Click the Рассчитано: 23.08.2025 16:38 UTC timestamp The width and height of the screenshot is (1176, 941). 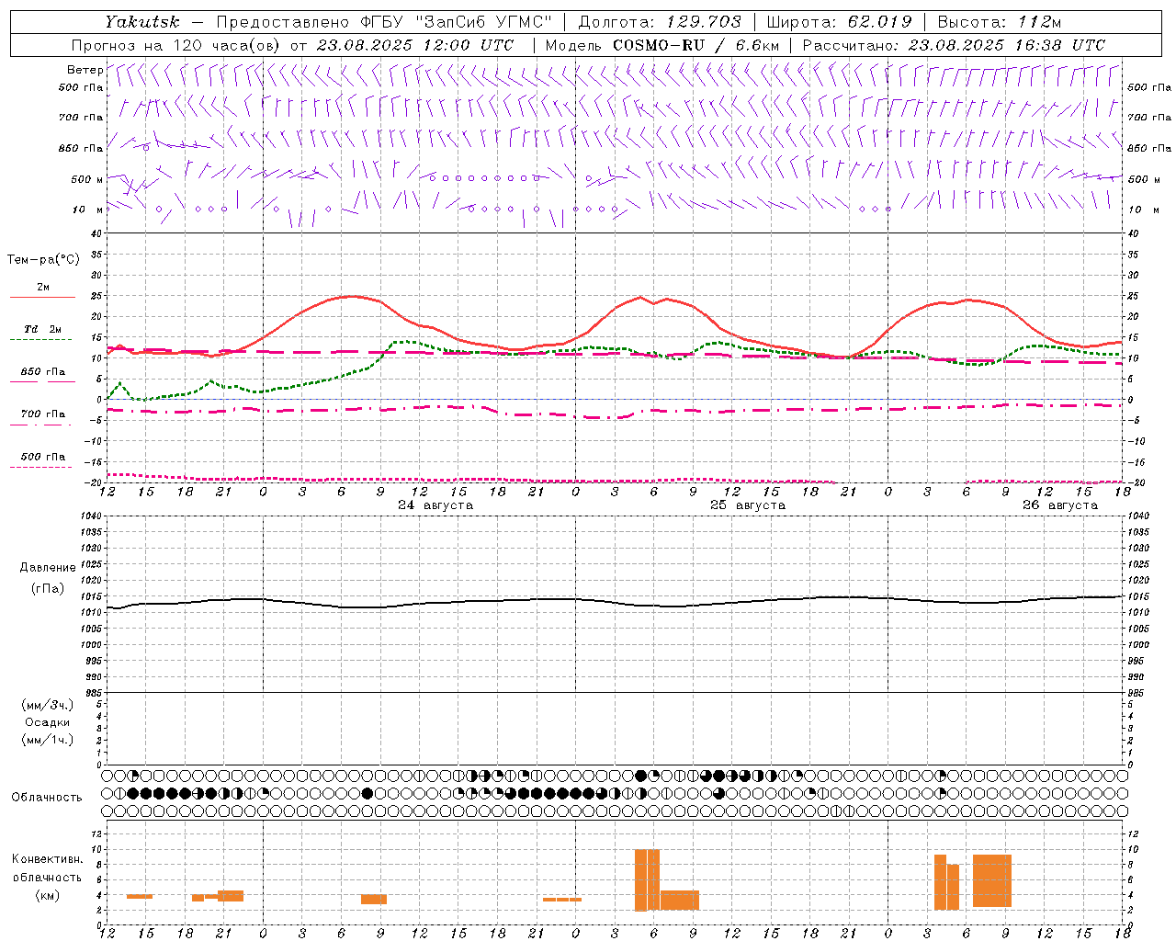click(x=954, y=45)
